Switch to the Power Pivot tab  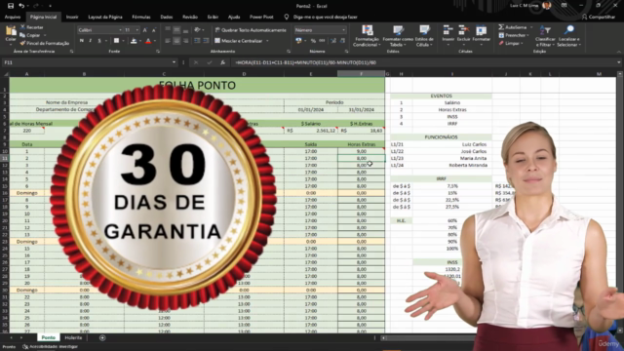click(261, 17)
